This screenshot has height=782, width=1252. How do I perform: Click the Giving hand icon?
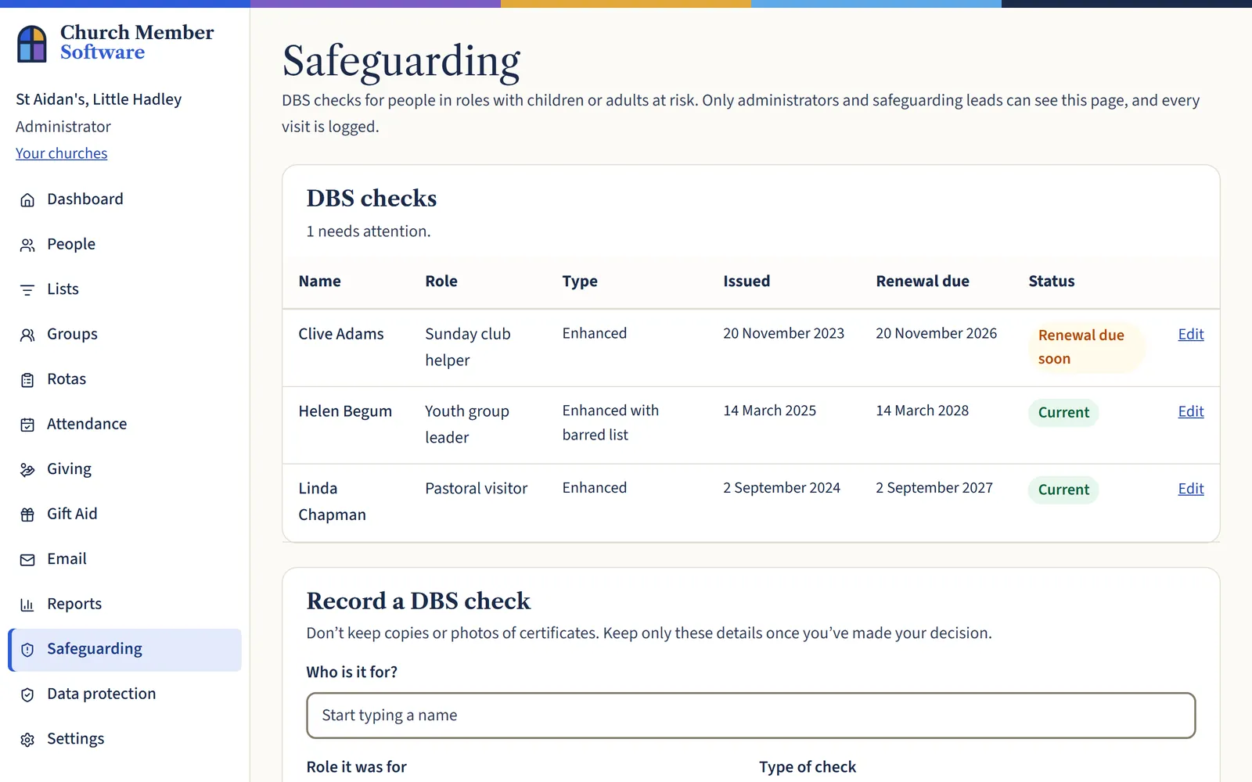pyautogui.click(x=27, y=470)
